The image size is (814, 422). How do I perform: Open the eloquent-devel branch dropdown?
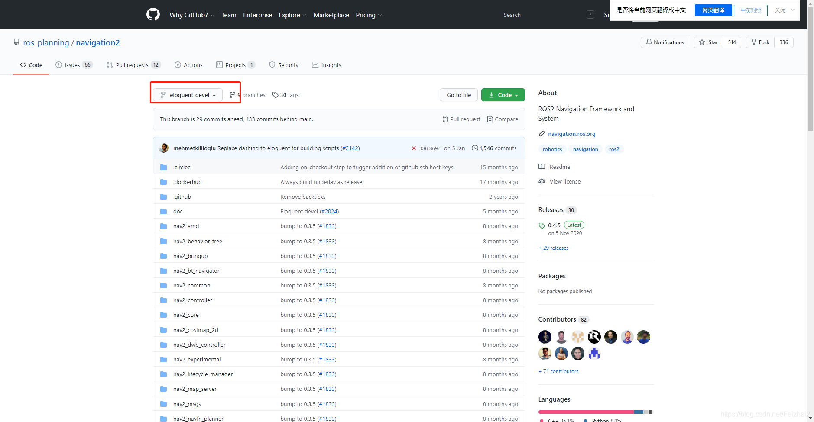click(x=188, y=95)
